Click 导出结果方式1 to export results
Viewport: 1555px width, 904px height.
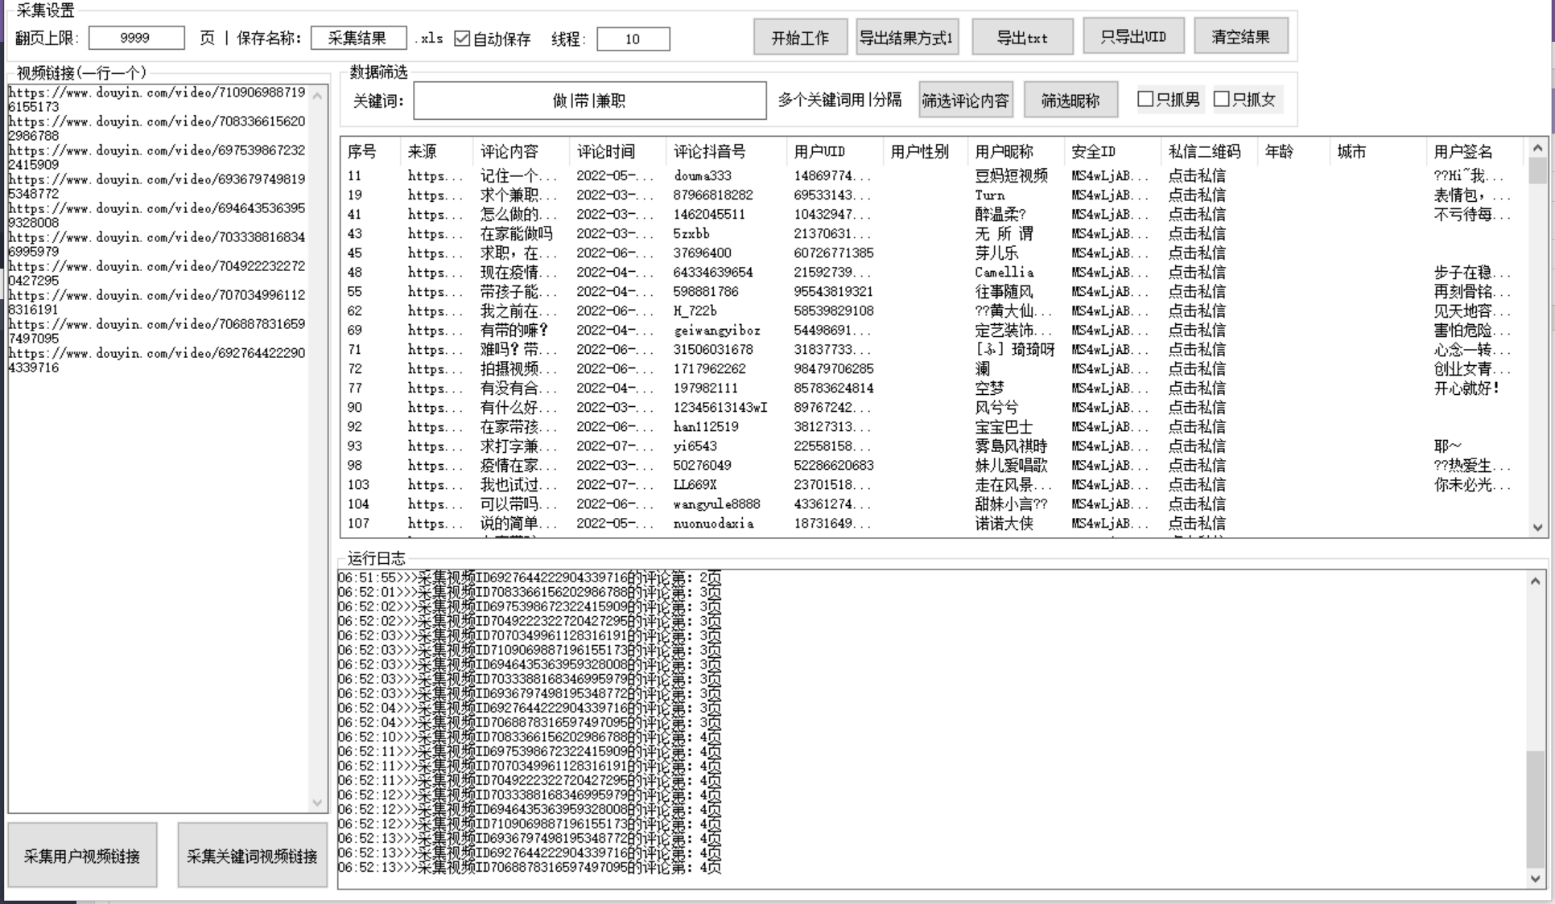pos(908,36)
